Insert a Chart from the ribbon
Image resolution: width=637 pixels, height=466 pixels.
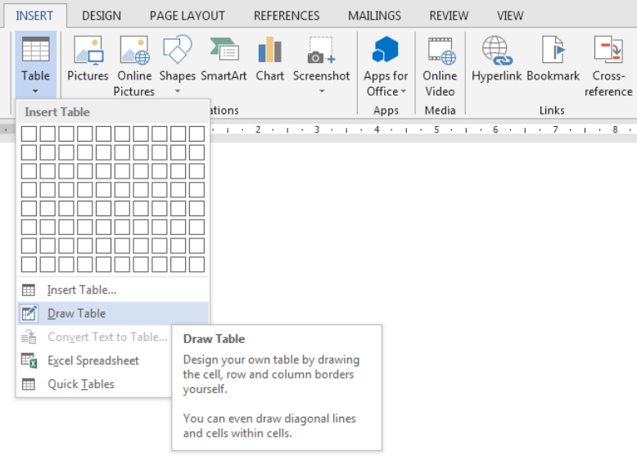(x=269, y=52)
